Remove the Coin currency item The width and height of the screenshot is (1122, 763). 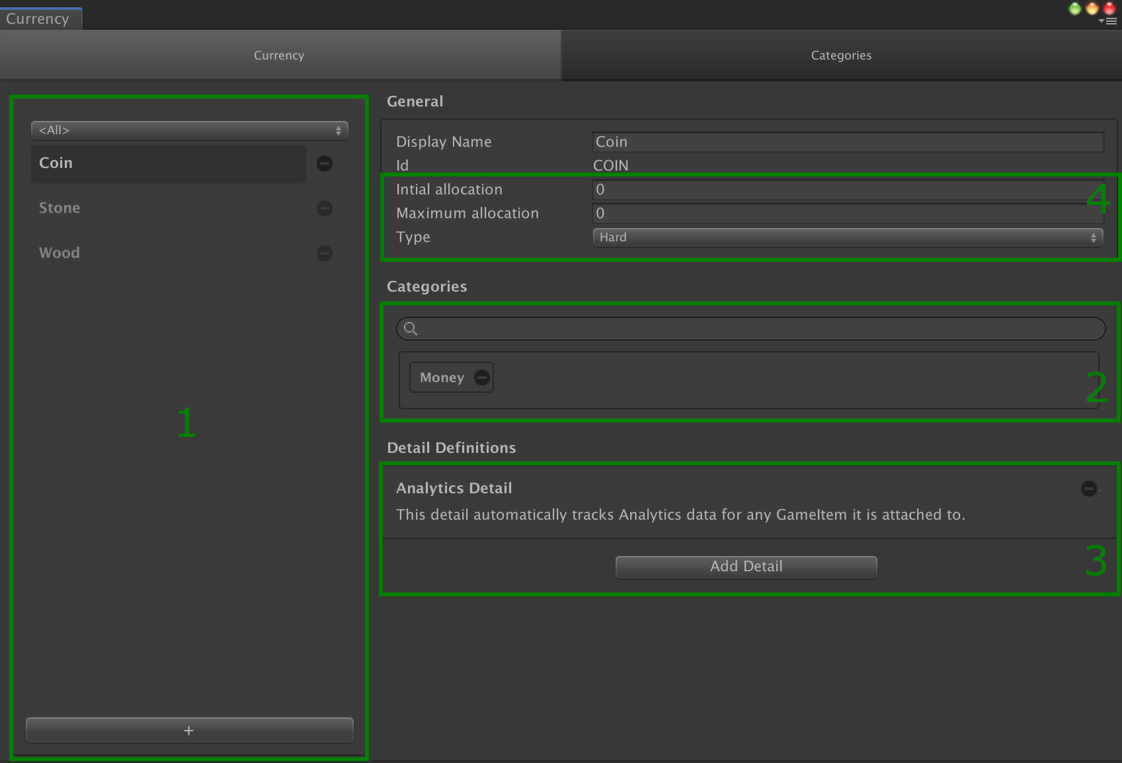[325, 163]
